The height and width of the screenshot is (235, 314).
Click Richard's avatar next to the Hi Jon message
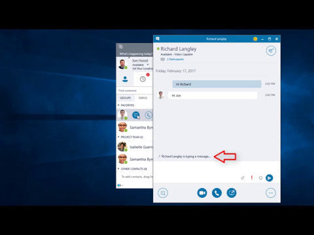(x=161, y=95)
